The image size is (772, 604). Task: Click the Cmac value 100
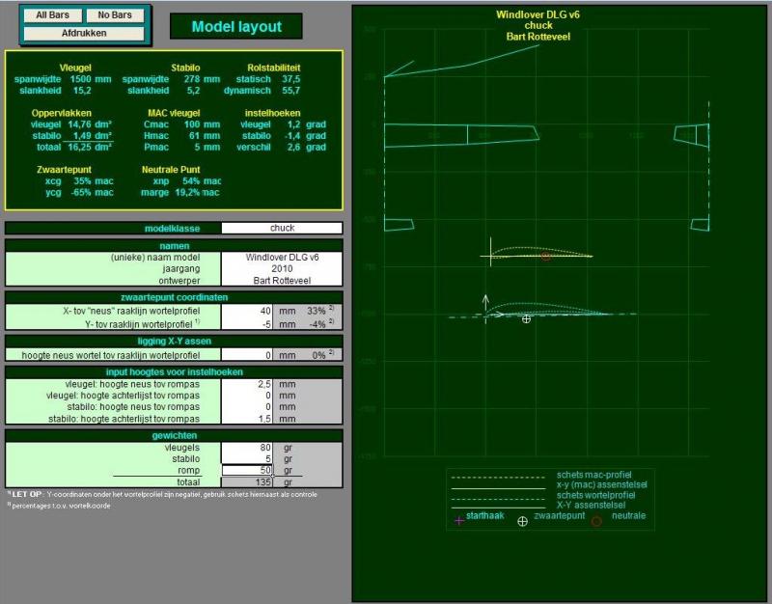click(191, 124)
